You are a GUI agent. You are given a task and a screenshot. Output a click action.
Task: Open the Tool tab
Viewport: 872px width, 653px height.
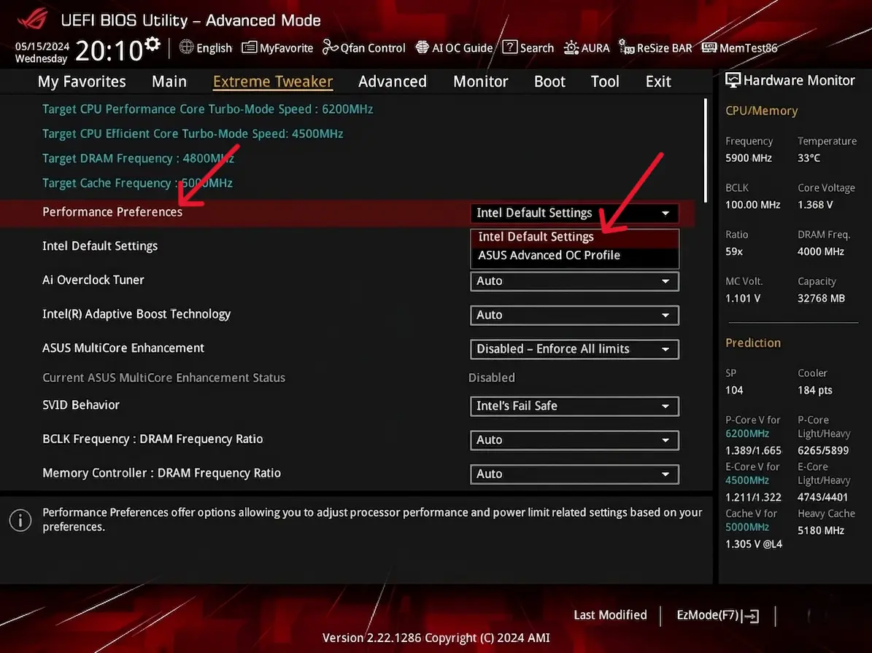(x=604, y=82)
